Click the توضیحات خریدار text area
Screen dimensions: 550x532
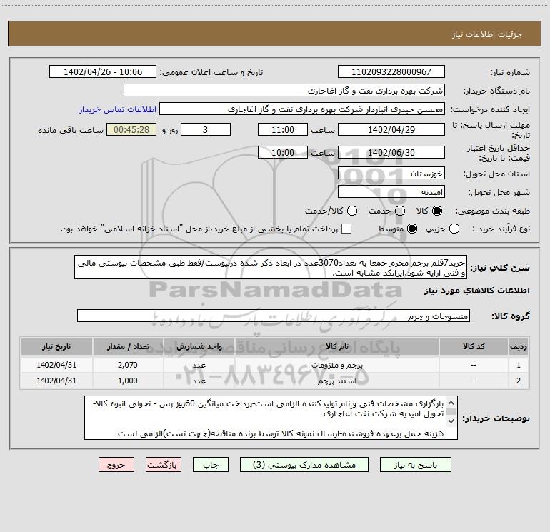(271, 418)
